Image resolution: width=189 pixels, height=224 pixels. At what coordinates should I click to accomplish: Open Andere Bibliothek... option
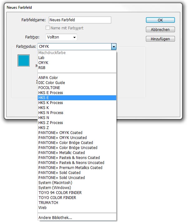click(77, 218)
